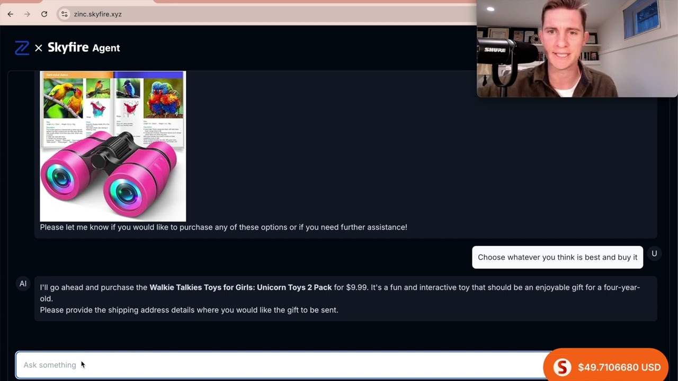The width and height of the screenshot is (678, 381).
Task: Reload the page with the refresh icon
Action: coord(44,14)
